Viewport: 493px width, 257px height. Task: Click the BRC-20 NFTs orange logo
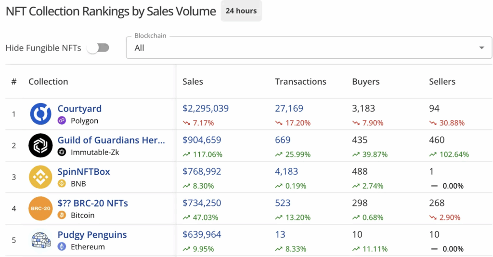click(40, 208)
